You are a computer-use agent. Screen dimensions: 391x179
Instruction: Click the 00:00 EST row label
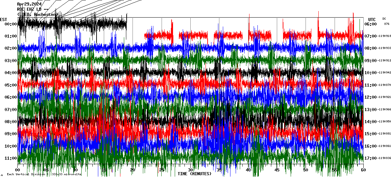pos(11,24)
